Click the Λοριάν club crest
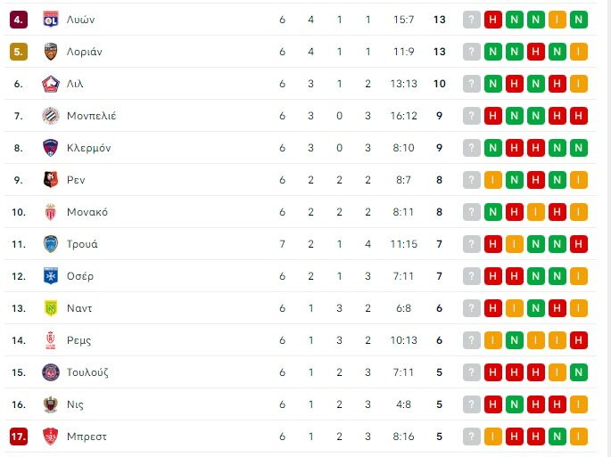Image resolution: width=611 pixels, height=457 pixels. coord(50,52)
